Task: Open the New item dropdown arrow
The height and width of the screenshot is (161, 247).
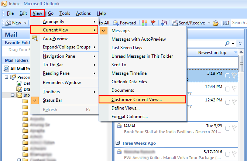Action: coord(25,23)
